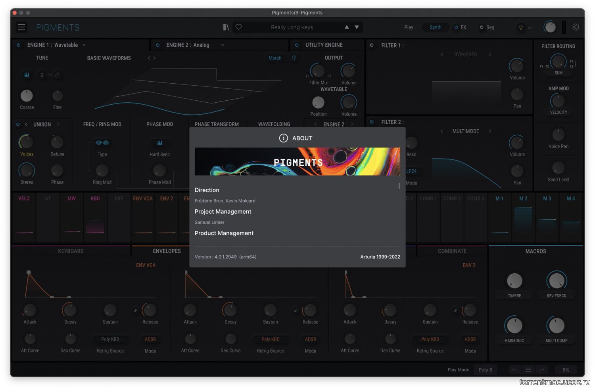The image size is (595, 389).
Task: Click the lightbulb sound design tips icon
Action: (x=521, y=27)
